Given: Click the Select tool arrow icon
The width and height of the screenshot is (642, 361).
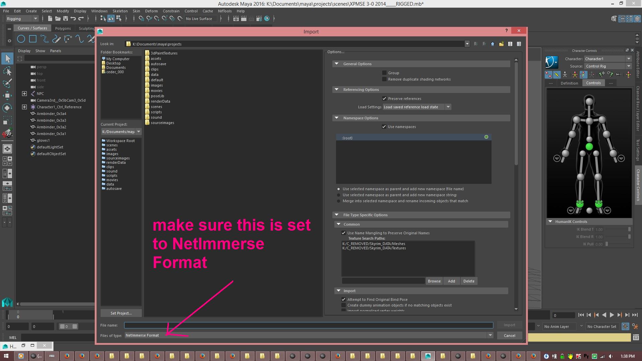Looking at the screenshot, I should point(7,58).
